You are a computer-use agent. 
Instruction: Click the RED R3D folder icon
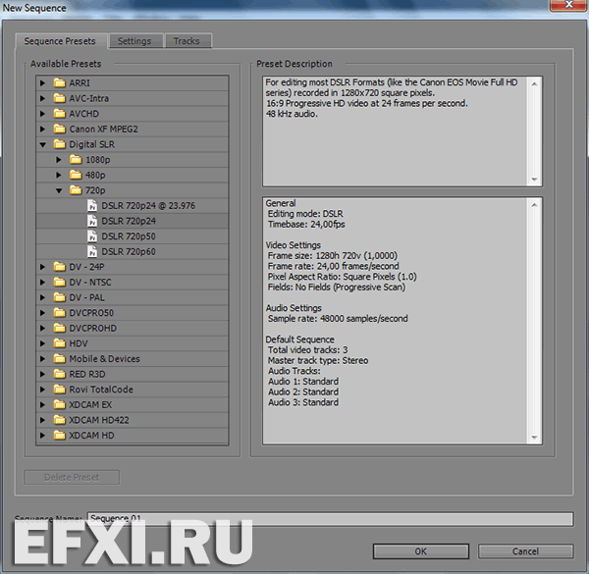59,374
